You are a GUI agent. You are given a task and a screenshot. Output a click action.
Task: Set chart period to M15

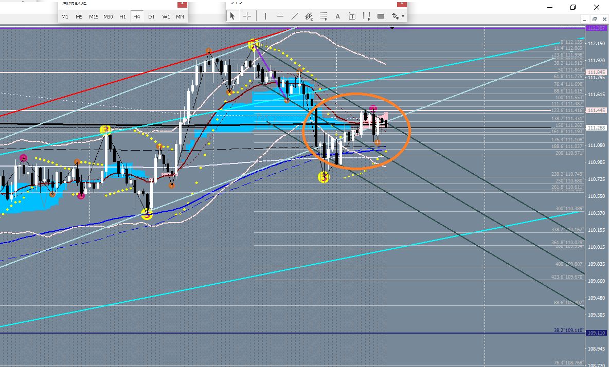click(x=94, y=16)
